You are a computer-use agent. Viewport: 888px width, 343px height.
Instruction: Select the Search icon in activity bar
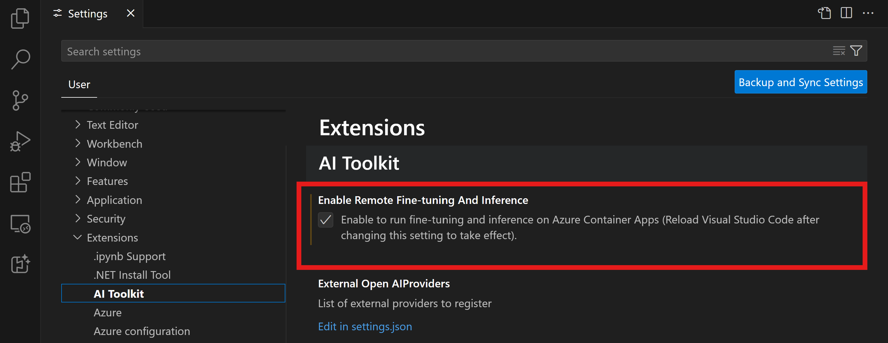pyautogui.click(x=20, y=59)
